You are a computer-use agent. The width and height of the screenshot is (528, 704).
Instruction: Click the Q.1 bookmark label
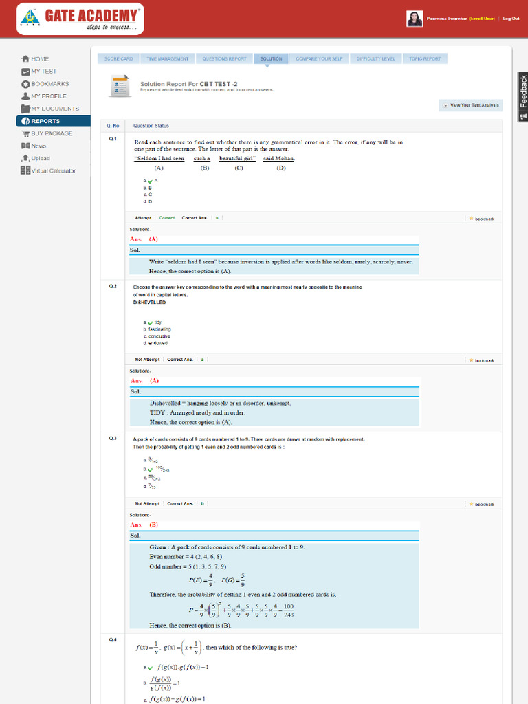(x=485, y=219)
